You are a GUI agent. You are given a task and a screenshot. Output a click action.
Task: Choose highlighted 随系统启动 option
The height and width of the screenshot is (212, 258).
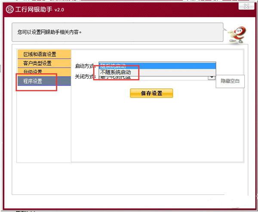point(157,66)
